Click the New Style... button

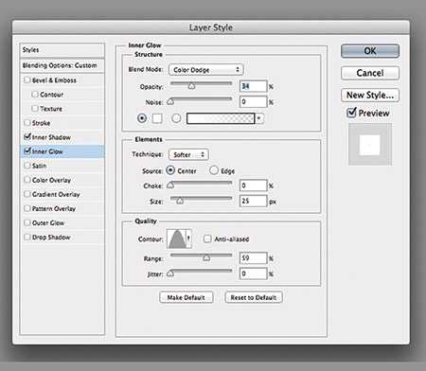coord(370,95)
